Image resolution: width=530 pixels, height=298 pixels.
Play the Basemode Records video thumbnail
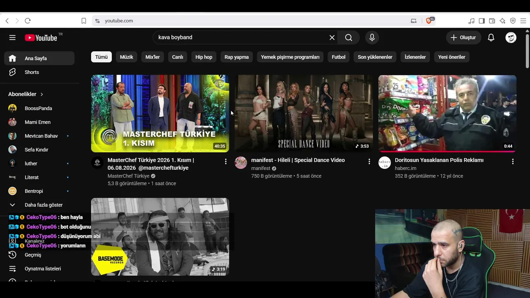point(160,237)
